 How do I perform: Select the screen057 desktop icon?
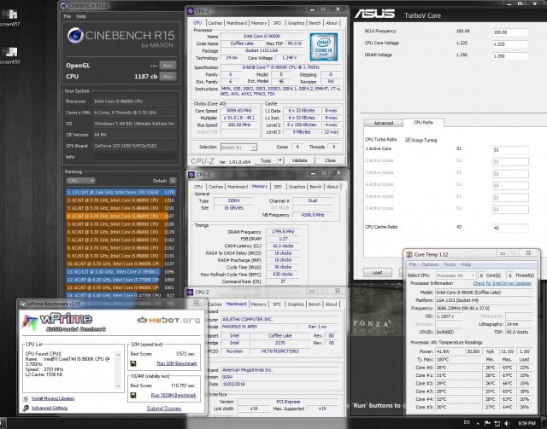pyautogui.click(x=10, y=17)
